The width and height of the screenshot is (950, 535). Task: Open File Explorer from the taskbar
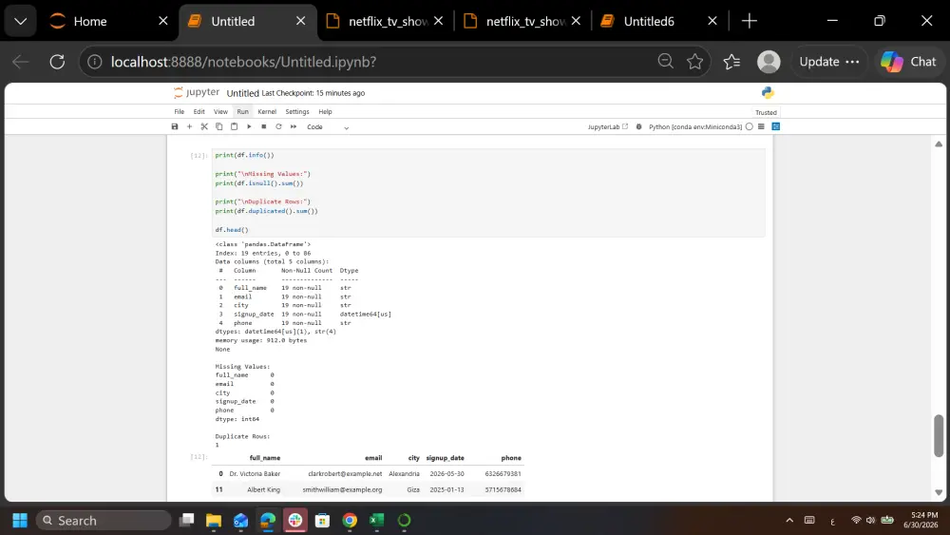(x=213, y=521)
